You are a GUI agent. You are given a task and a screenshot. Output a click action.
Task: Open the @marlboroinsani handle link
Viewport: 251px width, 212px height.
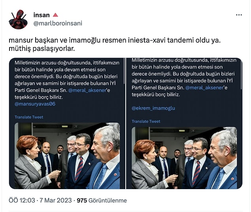[x=58, y=23]
